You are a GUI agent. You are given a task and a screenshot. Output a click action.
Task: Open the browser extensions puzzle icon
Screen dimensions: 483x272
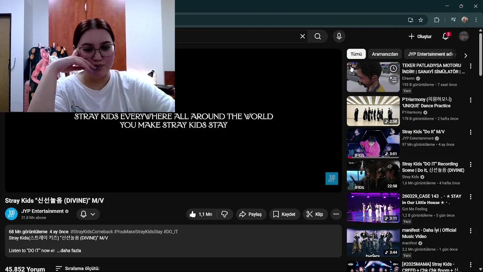tap(437, 20)
